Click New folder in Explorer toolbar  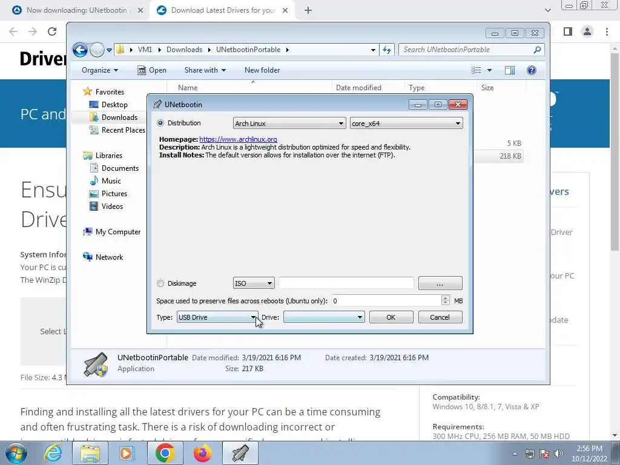pos(262,70)
